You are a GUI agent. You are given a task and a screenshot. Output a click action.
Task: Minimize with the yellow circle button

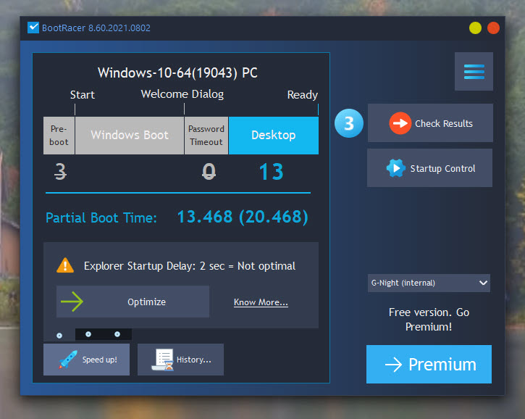pyautogui.click(x=475, y=28)
